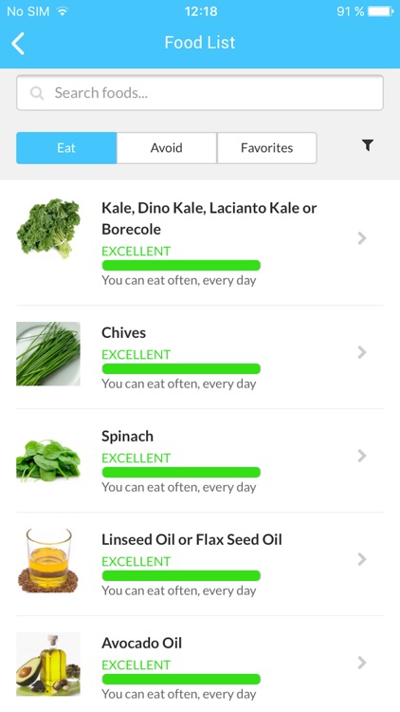Open the Chives food picture
400x712 pixels.
pyautogui.click(x=48, y=354)
